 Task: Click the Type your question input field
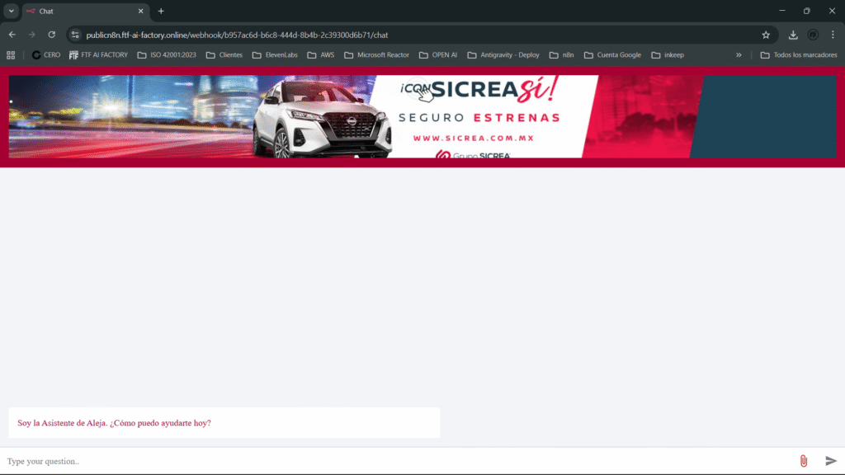click(396, 461)
